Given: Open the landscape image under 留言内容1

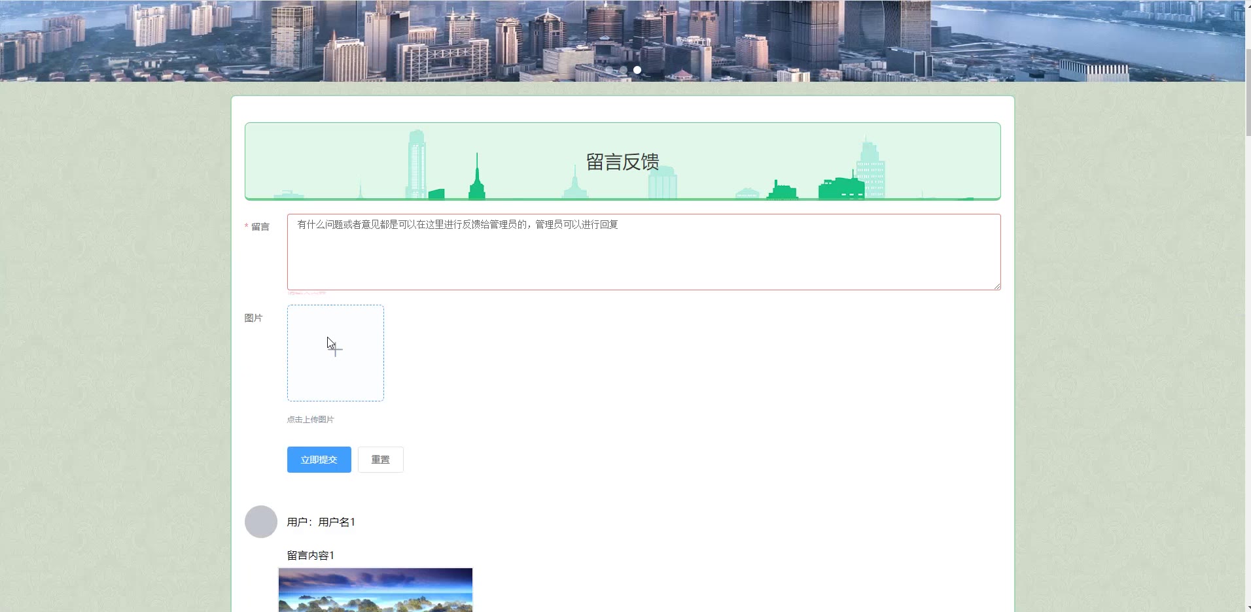Looking at the screenshot, I should pyautogui.click(x=376, y=590).
